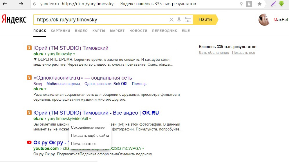
Task: Expand the arrow after ok.ru › yury.timovsky
Action: point(74,54)
